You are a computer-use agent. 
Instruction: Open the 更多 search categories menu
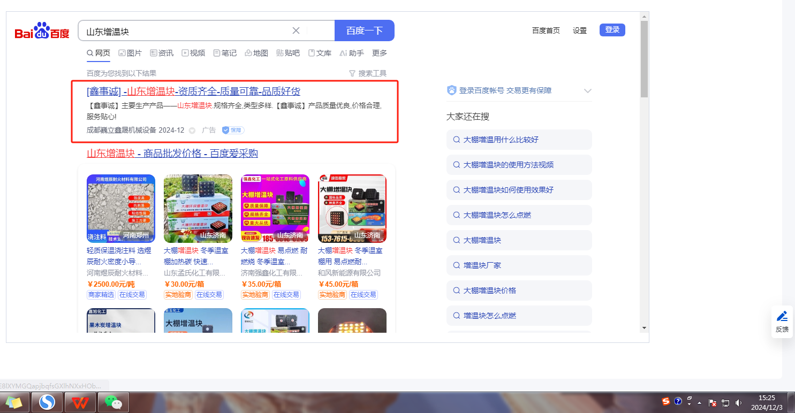(379, 53)
